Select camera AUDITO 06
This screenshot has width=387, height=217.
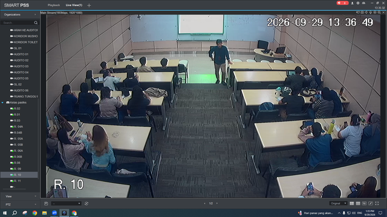coord(19,90)
